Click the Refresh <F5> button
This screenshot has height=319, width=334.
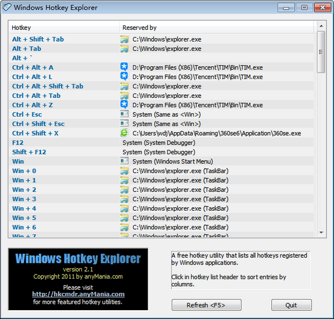point(206,305)
